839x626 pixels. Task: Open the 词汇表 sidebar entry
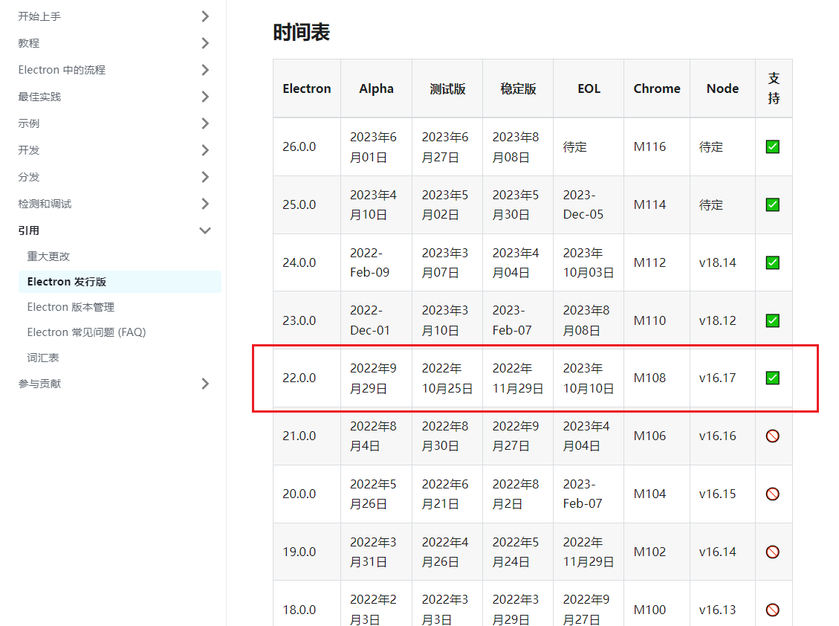click(43, 358)
